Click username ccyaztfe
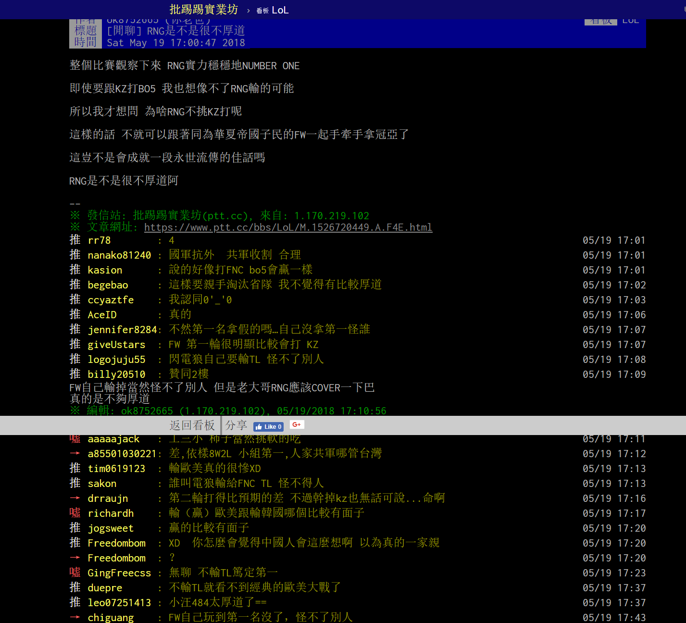 pyautogui.click(x=111, y=300)
